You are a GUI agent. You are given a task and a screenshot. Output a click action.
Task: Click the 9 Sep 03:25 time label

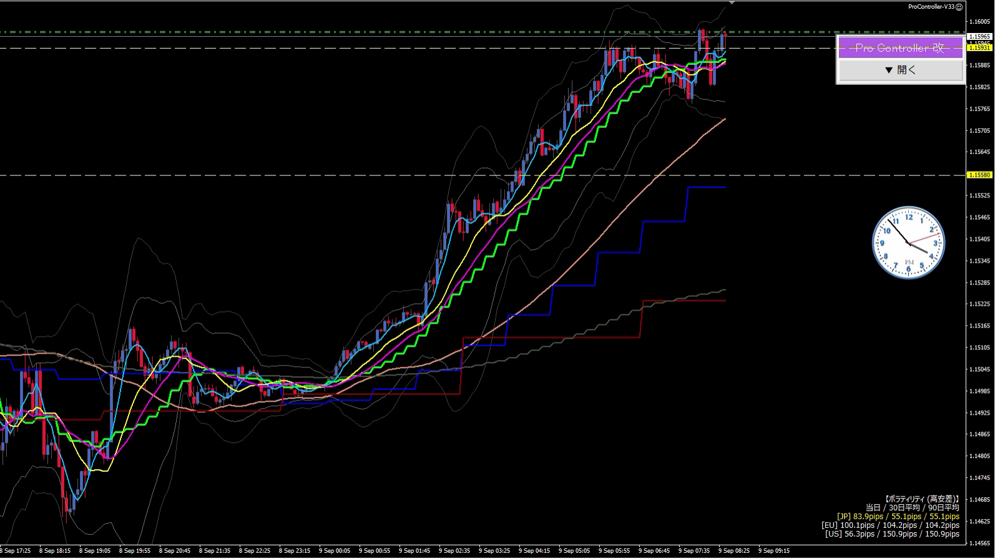click(494, 551)
